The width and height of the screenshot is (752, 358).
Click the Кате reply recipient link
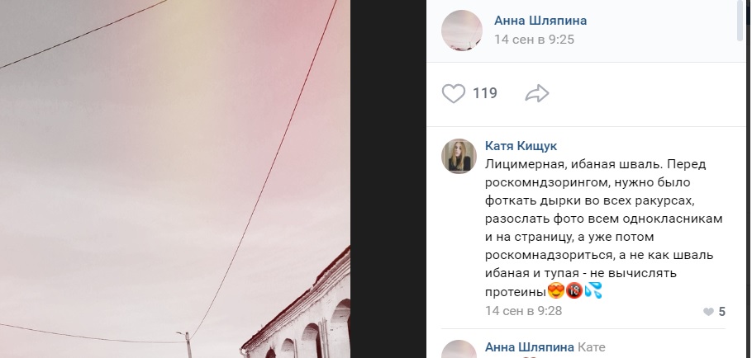coord(592,347)
